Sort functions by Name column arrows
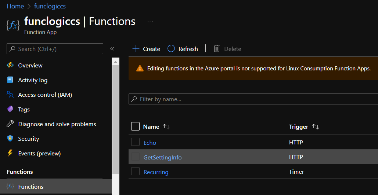378x195 pixels. click(166, 127)
